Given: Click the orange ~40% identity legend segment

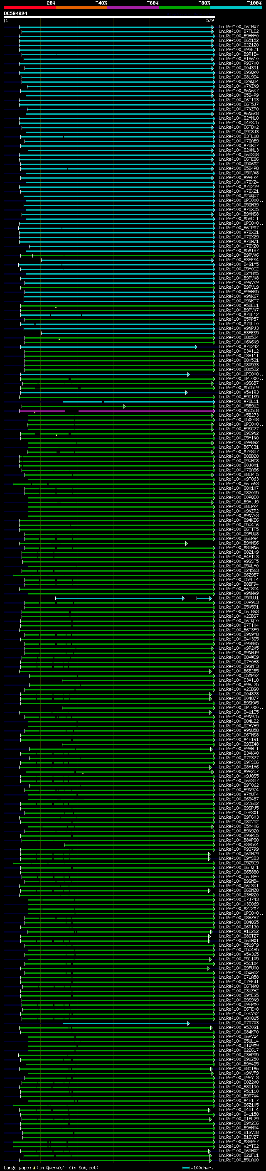Looking at the screenshot, I should point(81,7).
